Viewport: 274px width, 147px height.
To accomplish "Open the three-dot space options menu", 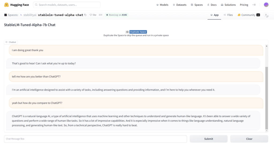I will 266,15.
